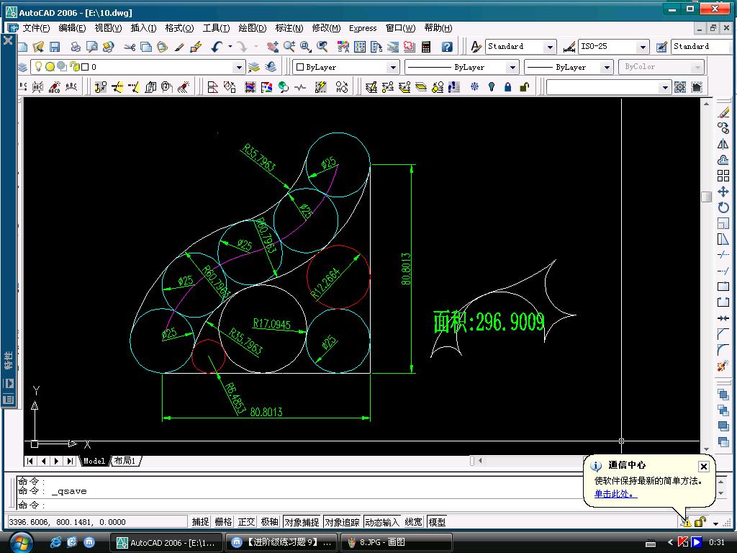The image size is (737, 553).
Task: Click the Match Properties paintbrush icon
Action: [179, 47]
